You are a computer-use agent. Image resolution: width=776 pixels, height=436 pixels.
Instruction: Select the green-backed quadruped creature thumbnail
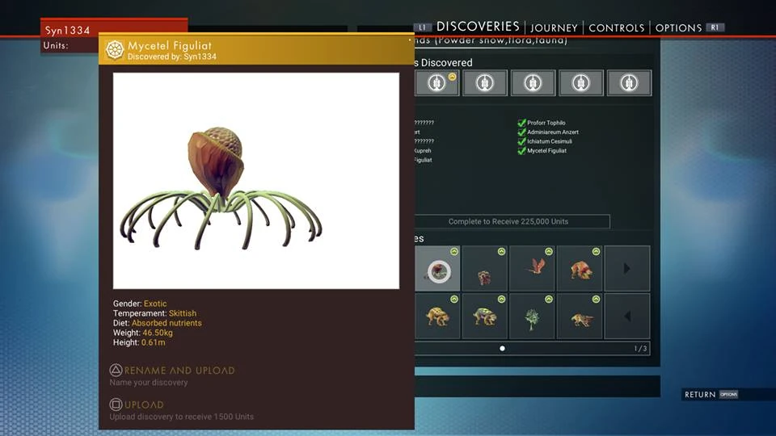tap(484, 316)
